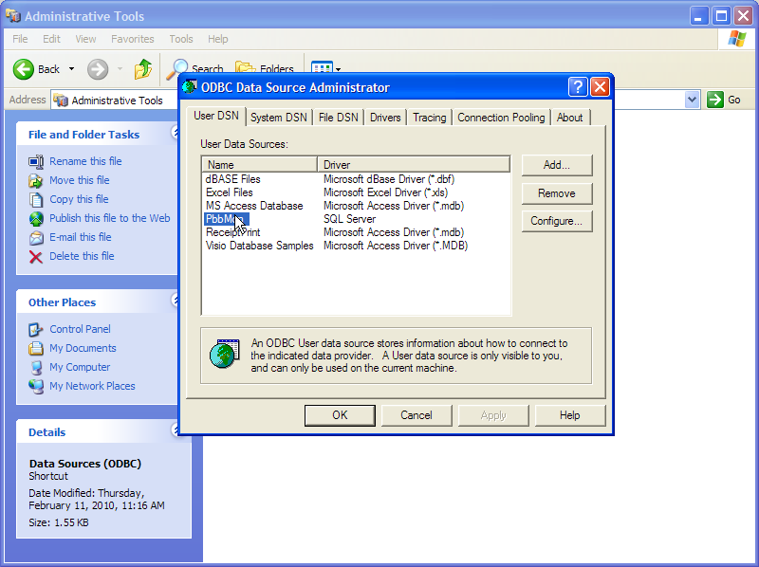Switch to the Connection Pooling tab
The width and height of the screenshot is (759, 567).
coord(501,118)
